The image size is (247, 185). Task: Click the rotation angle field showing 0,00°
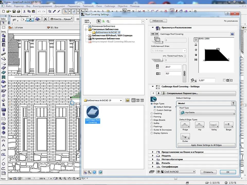(207, 80)
